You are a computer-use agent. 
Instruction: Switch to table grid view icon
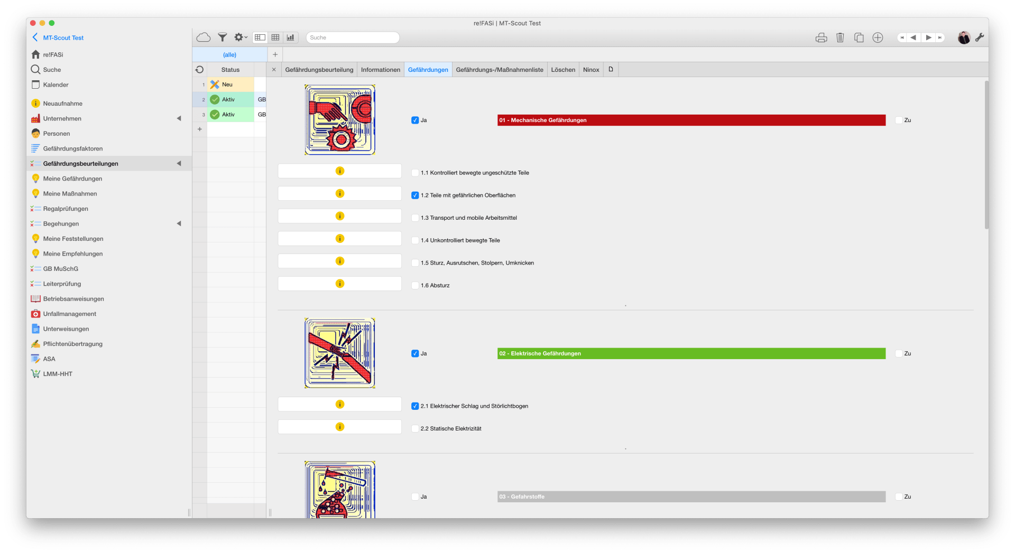pos(275,38)
